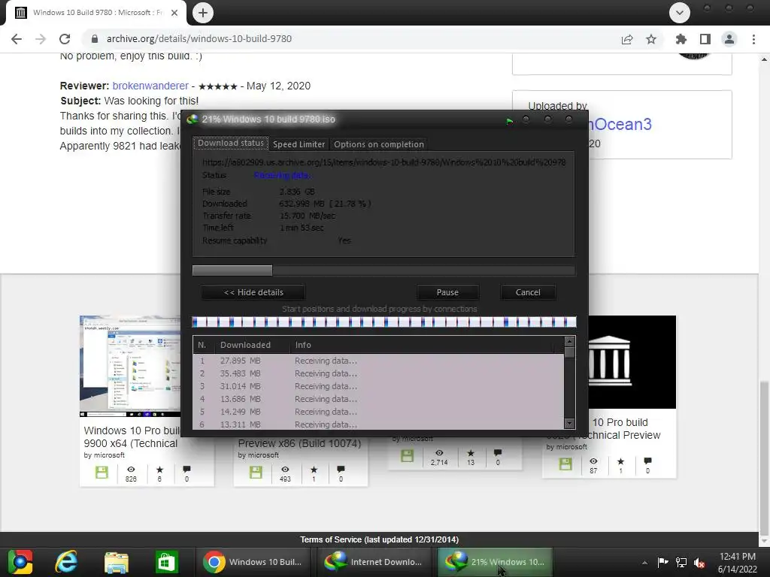Select connection row with 27.895 MB
The height and width of the screenshot is (577, 770).
coord(379,361)
